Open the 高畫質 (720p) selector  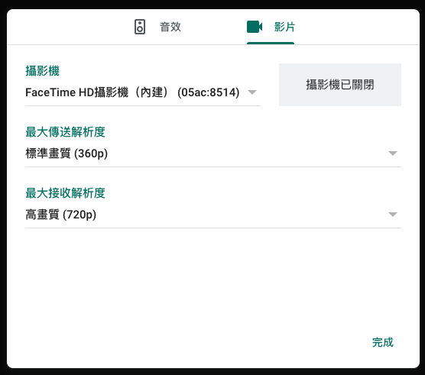click(x=213, y=215)
